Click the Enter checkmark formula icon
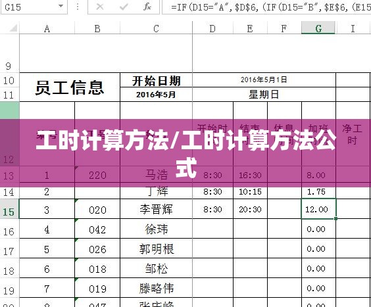371x307 pixels. [124, 7]
